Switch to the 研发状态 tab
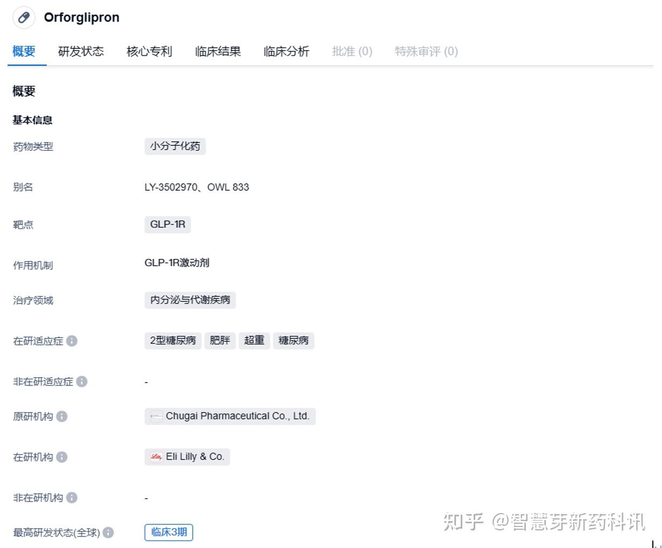The height and width of the screenshot is (548, 662). point(81,52)
